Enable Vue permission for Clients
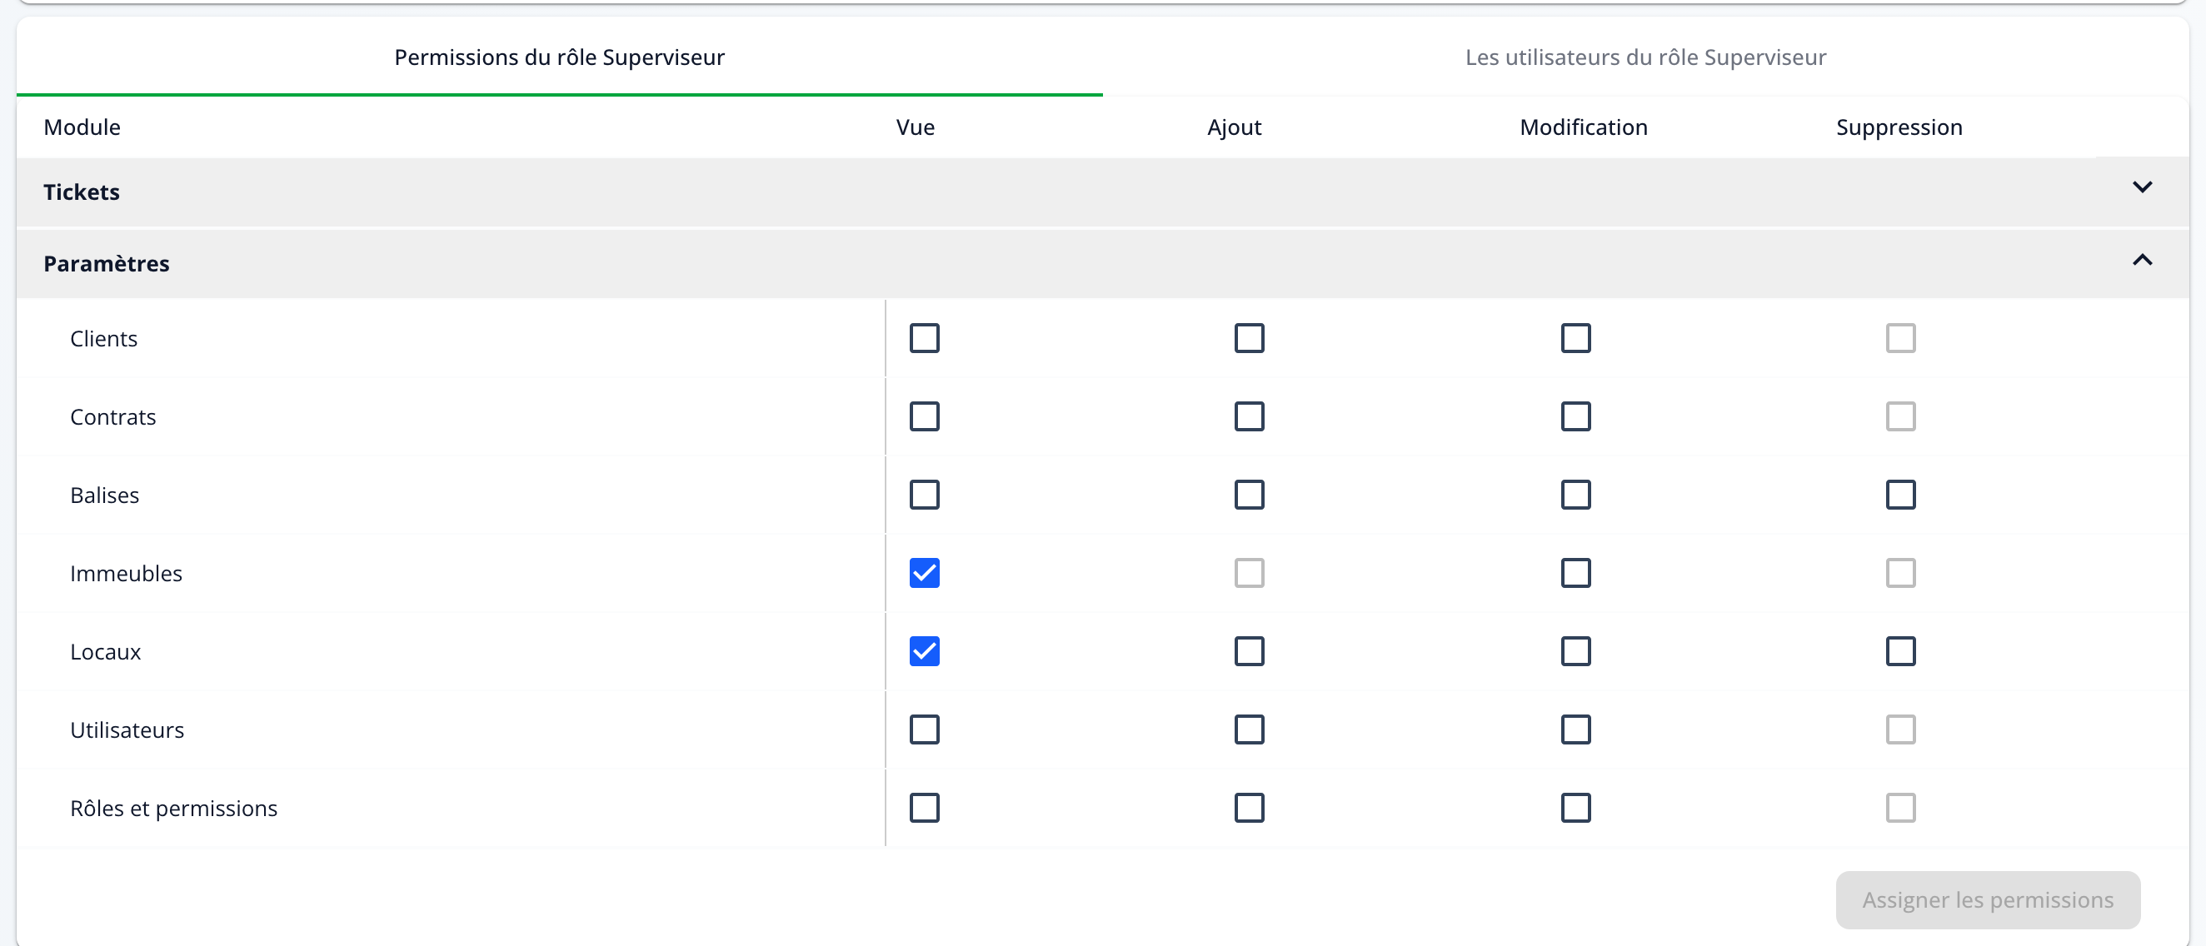Viewport: 2206px width, 946px height. point(924,338)
